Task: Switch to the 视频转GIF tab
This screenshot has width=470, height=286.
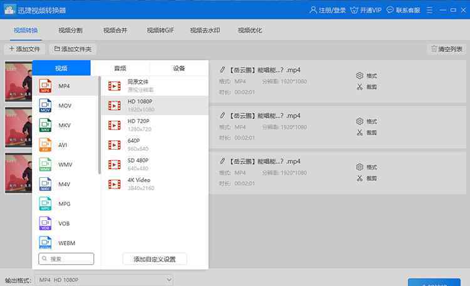Action: tap(160, 30)
